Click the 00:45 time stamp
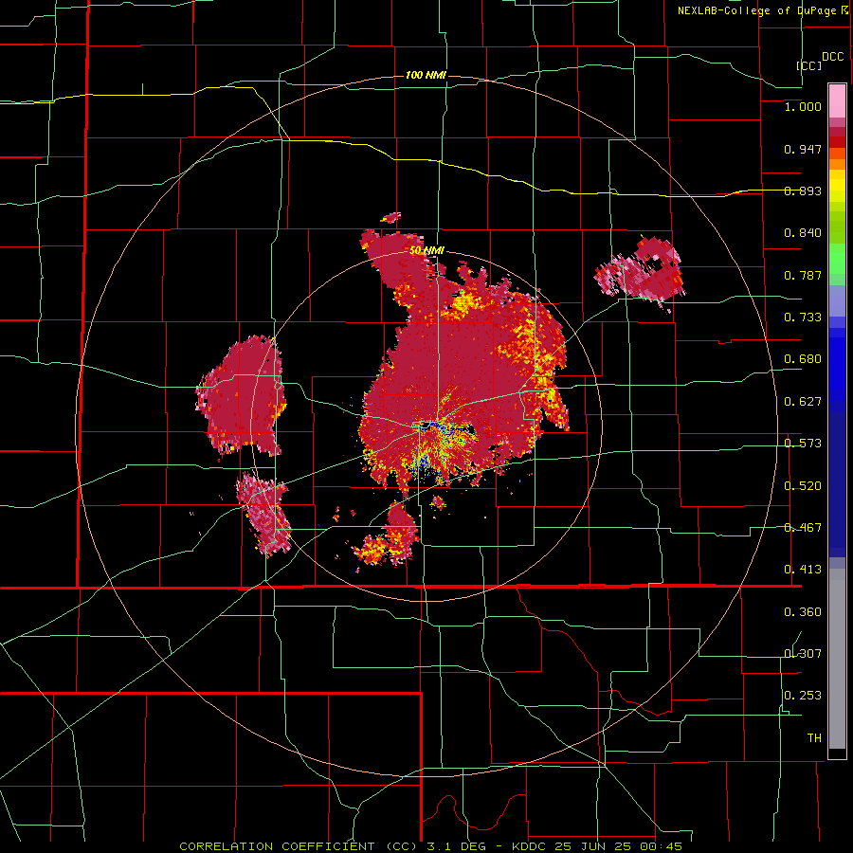The height and width of the screenshot is (853, 853). point(659,846)
